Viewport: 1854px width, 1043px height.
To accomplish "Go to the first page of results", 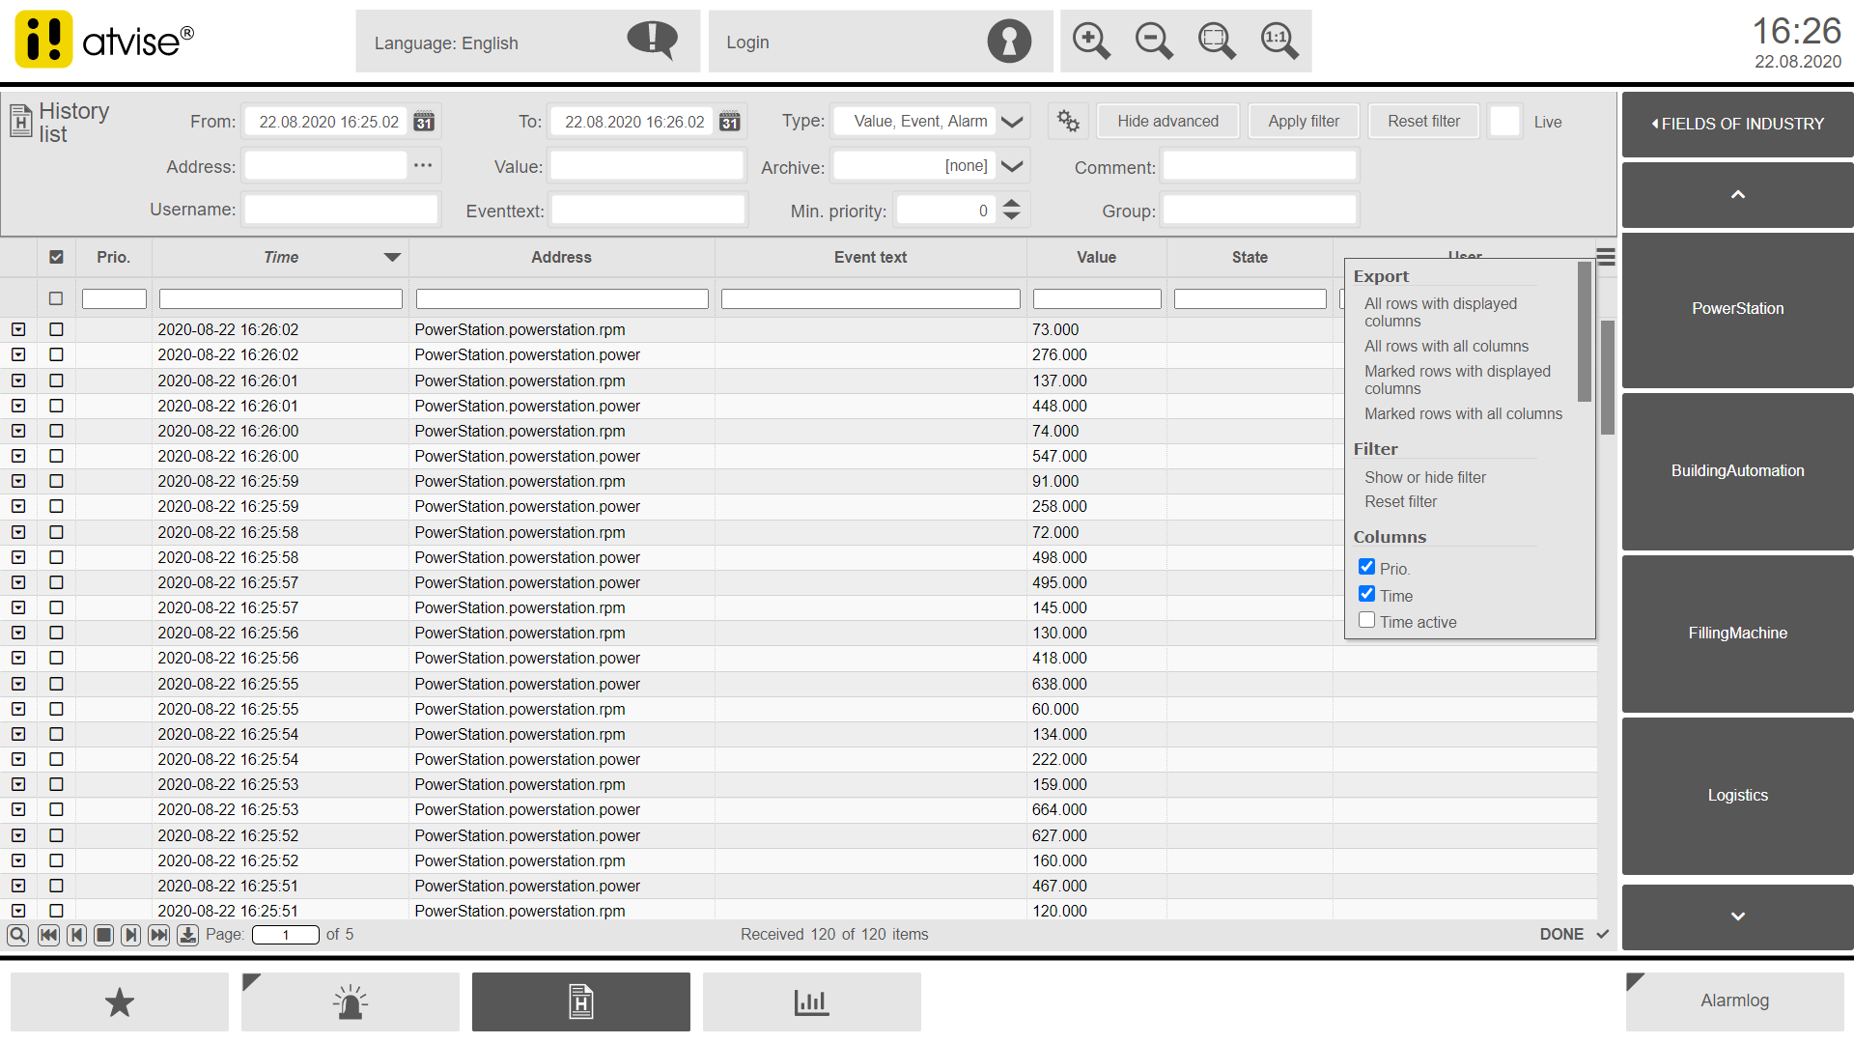I will [48, 935].
